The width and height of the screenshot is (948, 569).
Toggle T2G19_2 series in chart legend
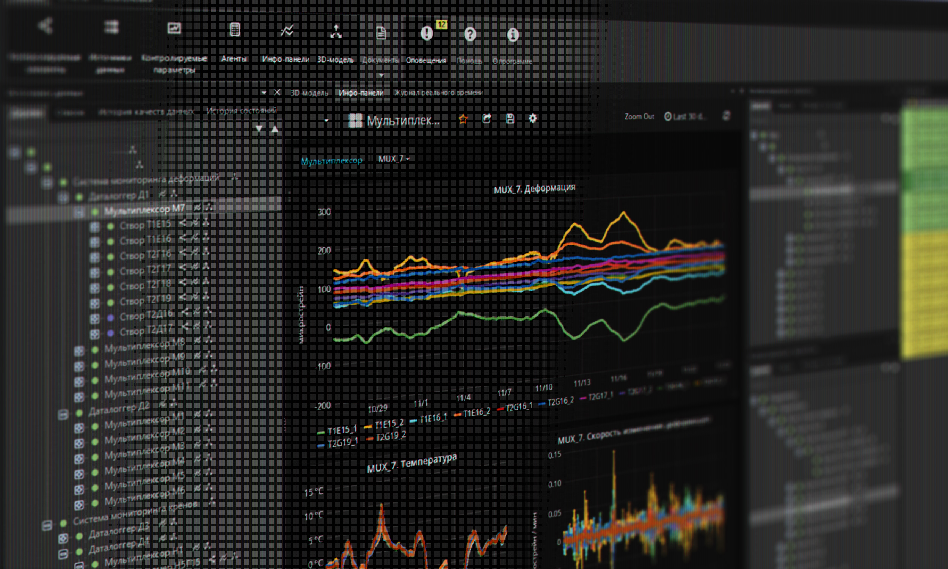point(390,437)
